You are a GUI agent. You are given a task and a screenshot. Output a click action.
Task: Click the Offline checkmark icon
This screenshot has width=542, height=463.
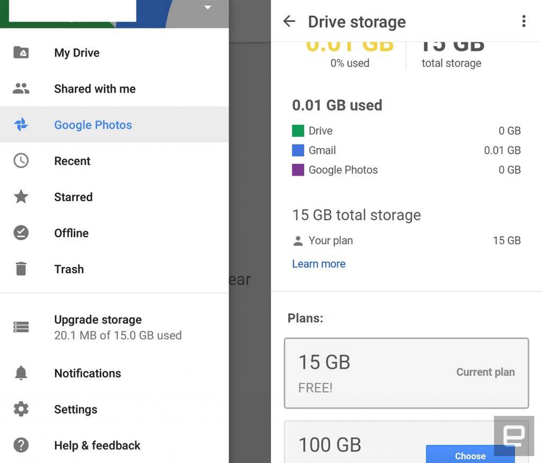pyautogui.click(x=21, y=233)
